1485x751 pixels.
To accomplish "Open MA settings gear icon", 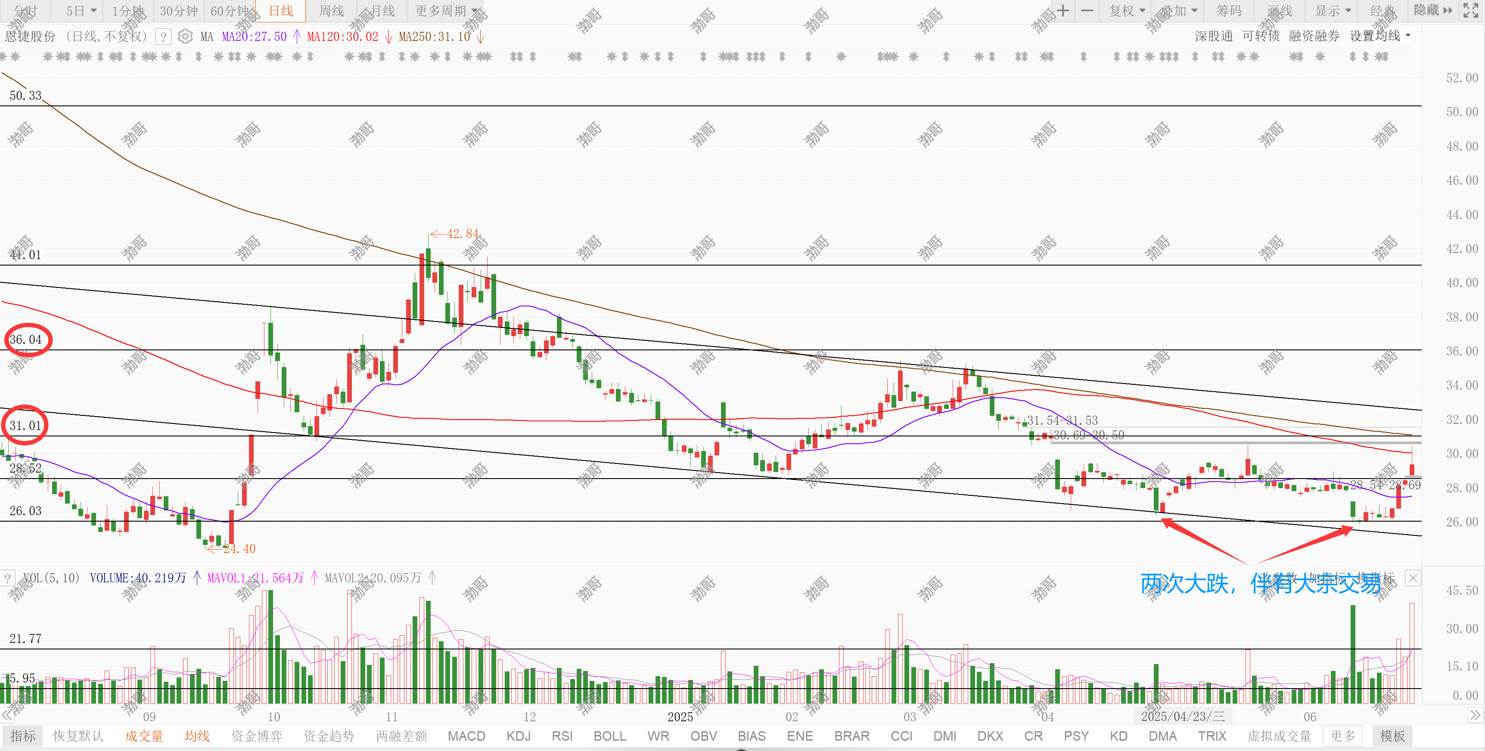I will point(185,37).
